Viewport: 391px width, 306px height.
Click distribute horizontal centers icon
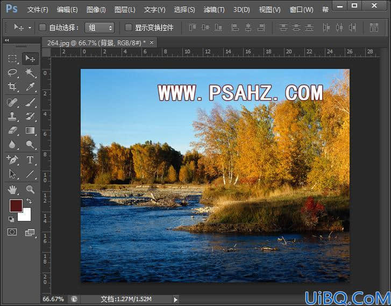(x=339, y=27)
